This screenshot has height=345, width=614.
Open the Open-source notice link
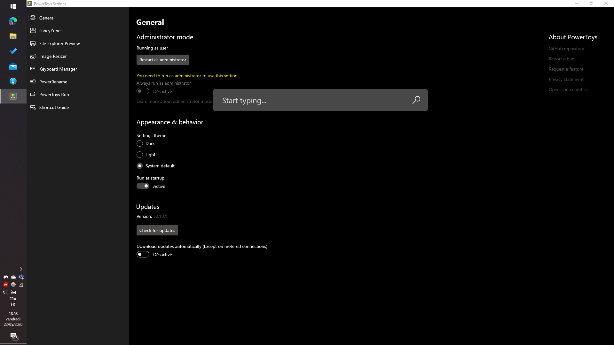[x=568, y=89]
